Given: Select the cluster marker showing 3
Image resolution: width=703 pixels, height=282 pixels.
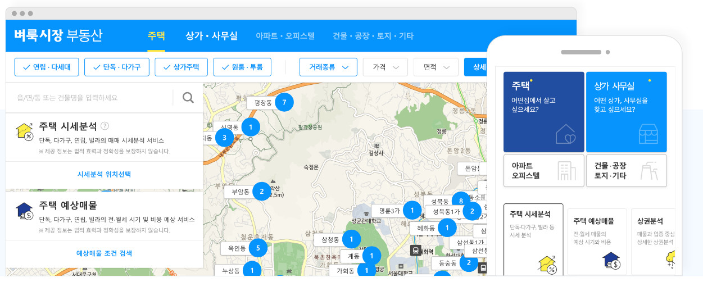Looking at the screenshot, I should coord(224,137).
